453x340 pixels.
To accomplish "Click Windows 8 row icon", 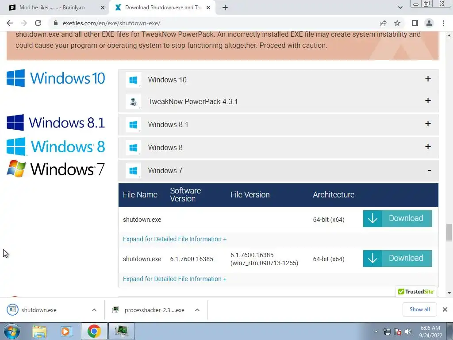I will [134, 147].
